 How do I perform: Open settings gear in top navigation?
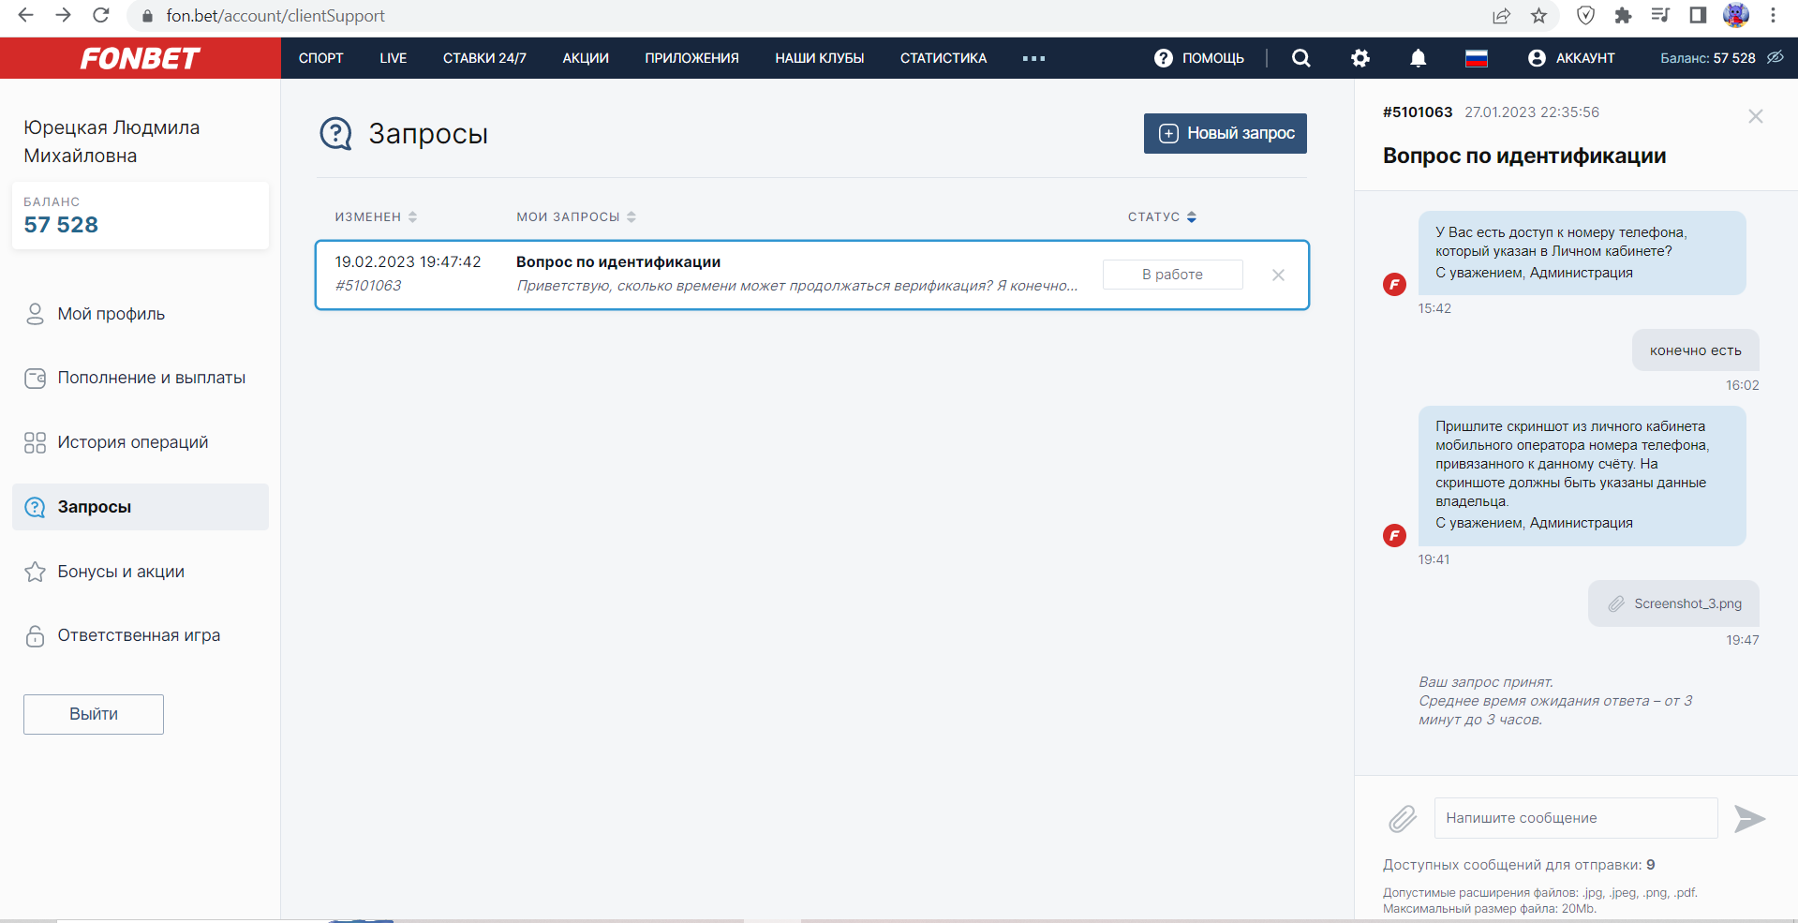(x=1360, y=58)
